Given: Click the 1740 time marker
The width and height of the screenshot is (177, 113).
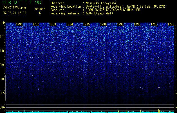Looking at the screenshot, I should [x=171, y=24].
